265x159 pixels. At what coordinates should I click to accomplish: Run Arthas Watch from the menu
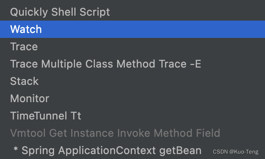132,29
